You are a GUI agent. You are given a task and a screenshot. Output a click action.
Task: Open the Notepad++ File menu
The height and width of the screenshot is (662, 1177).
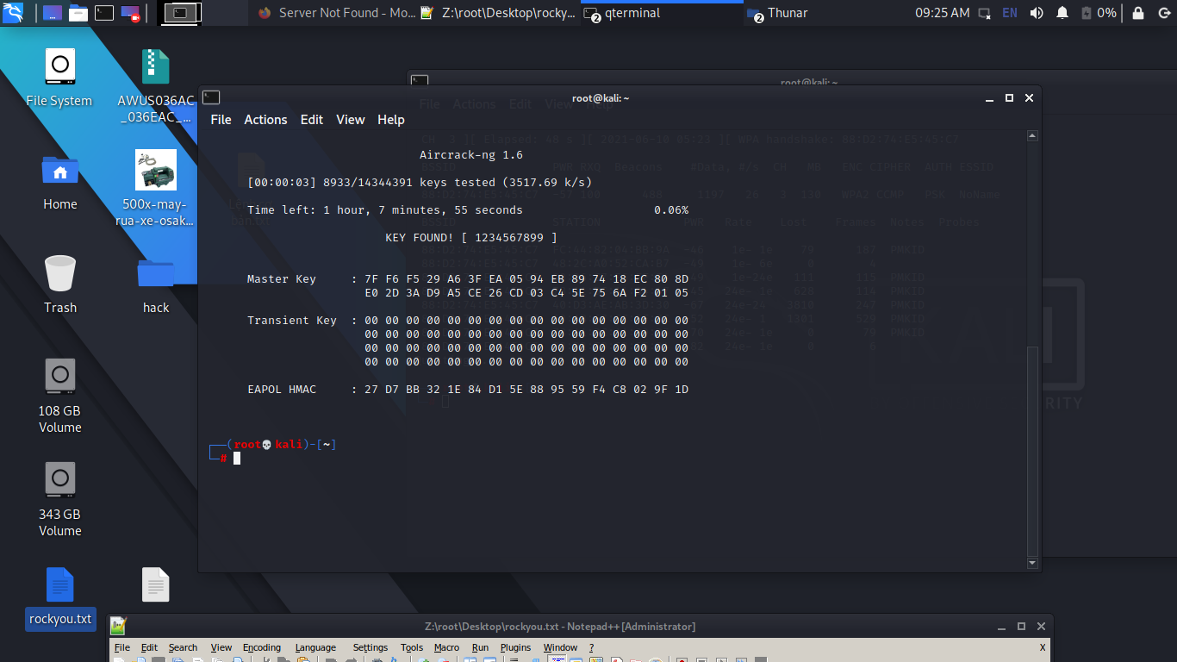[122, 647]
